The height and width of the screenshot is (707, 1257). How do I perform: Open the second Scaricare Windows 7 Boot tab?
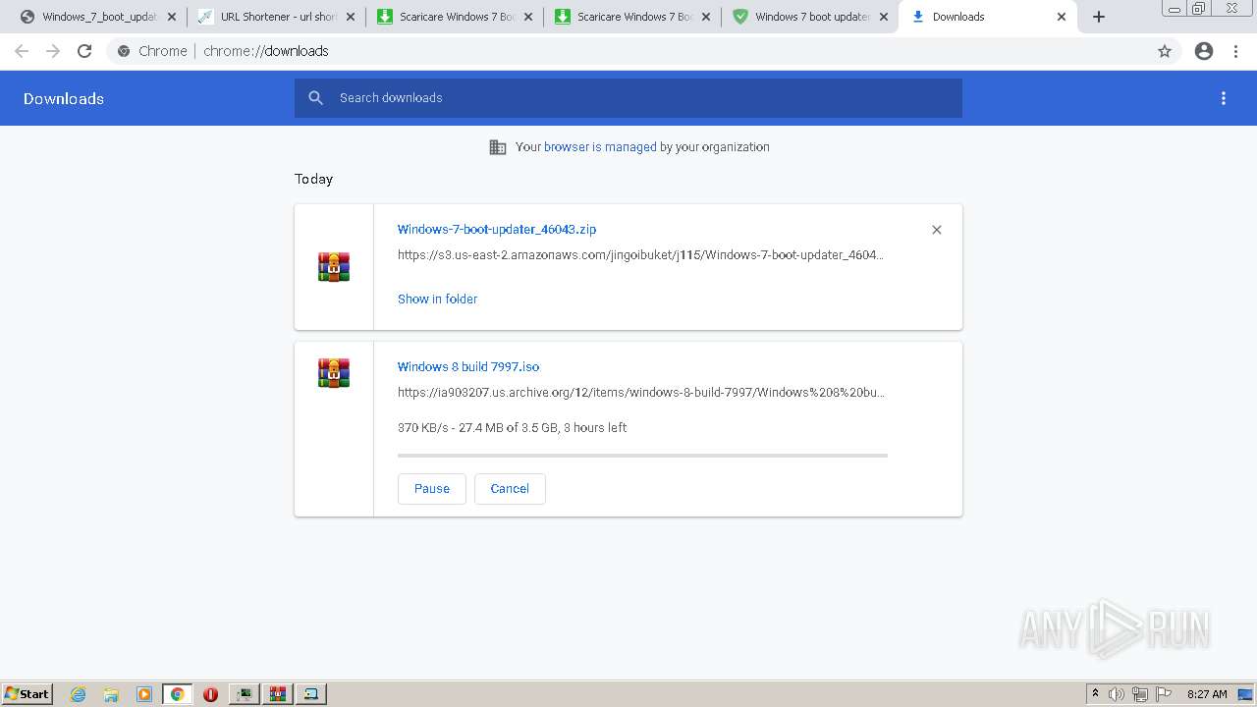coord(634,17)
